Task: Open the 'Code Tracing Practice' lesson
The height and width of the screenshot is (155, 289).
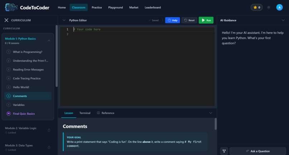Action: tap(28, 78)
